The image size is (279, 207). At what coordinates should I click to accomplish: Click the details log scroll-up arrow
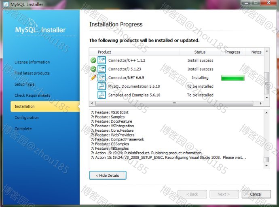[266, 113]
